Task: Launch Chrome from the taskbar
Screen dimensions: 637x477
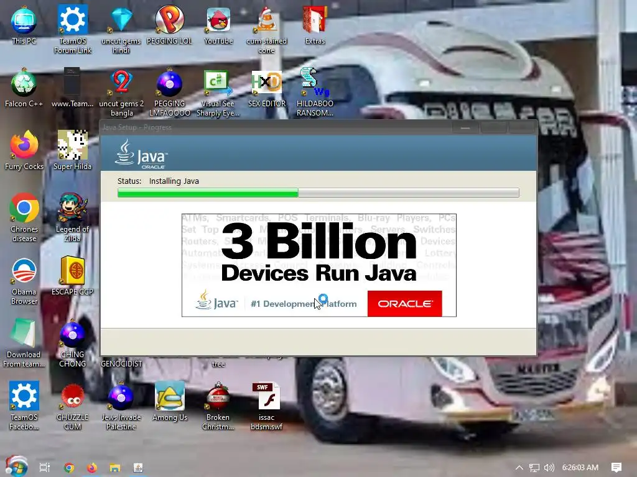Action: [x=69, y=468]
